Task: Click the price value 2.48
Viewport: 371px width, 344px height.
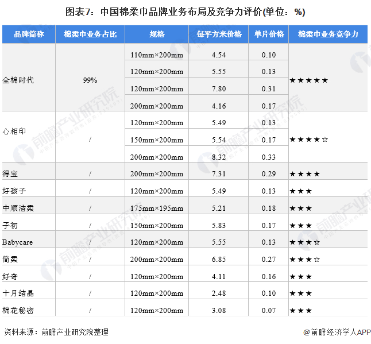Action: tap(219, 293)
